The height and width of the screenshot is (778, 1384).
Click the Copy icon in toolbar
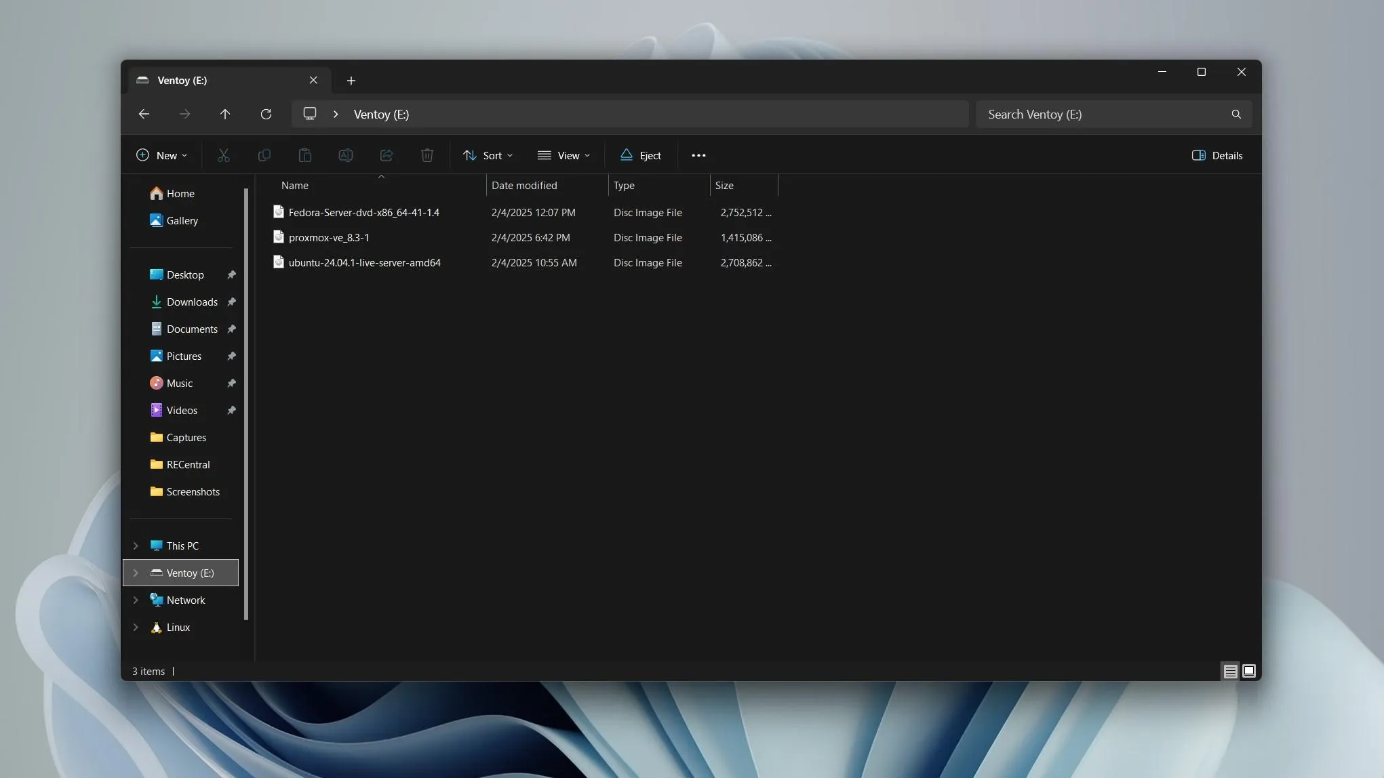coord(264,155)
